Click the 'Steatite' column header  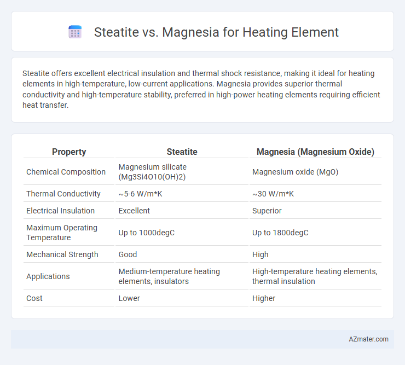click(x=182, y=152)
